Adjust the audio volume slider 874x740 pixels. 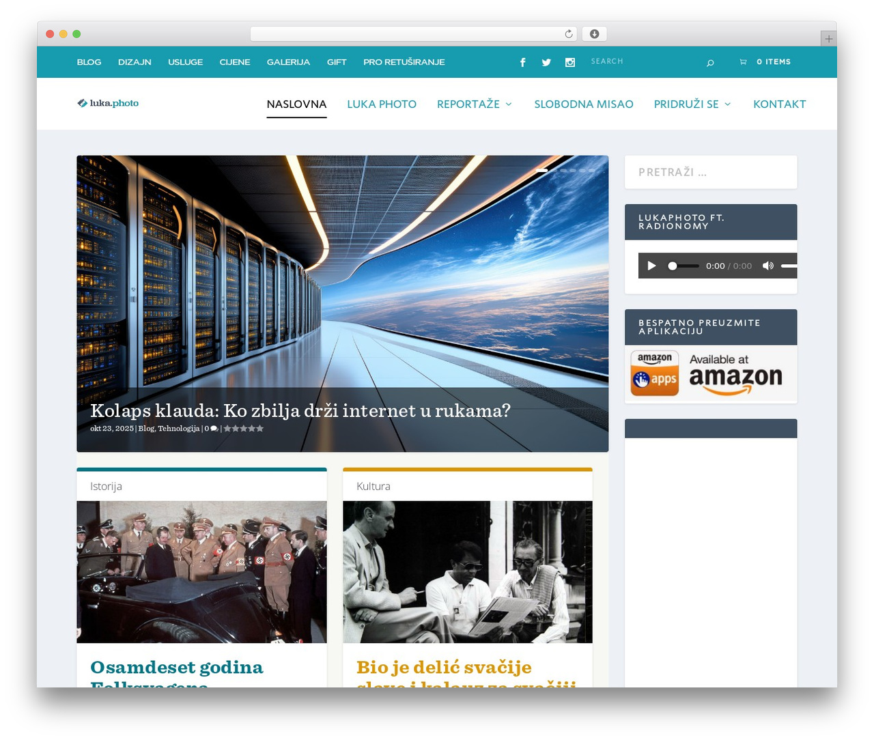tap(789, 266)
